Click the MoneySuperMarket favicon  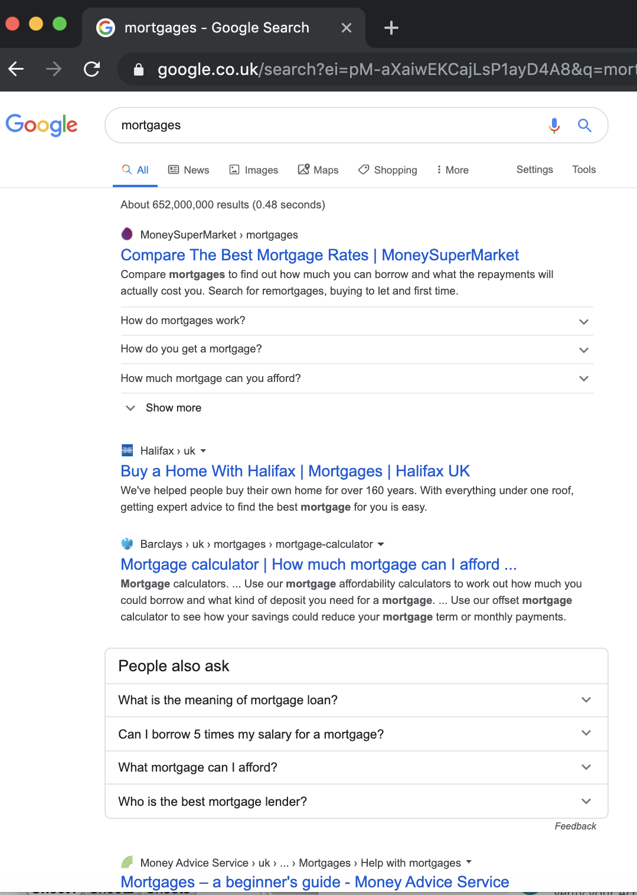point(126,234)
